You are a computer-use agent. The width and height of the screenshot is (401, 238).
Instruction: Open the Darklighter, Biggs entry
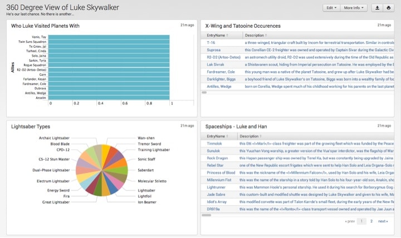(x=221, y=79)
